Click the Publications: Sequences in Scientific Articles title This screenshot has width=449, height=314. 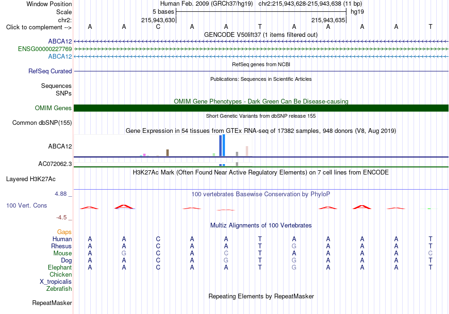coord(261,79)
